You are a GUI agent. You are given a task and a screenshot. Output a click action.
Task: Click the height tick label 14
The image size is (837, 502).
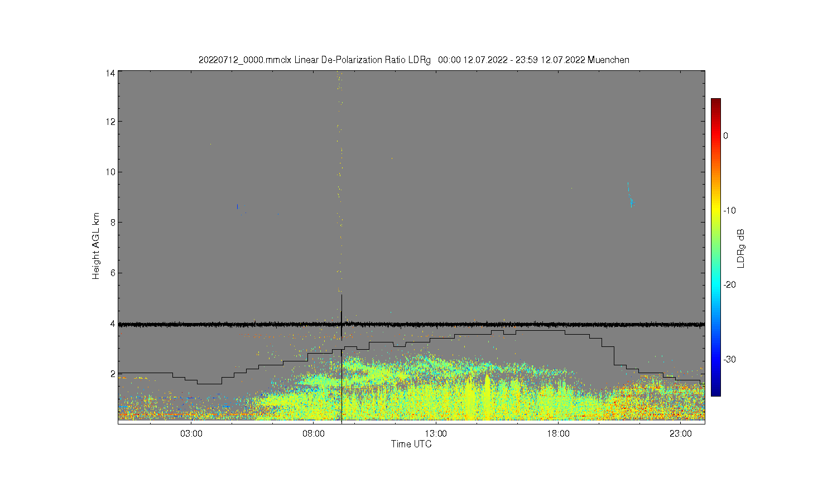[110, 73]
